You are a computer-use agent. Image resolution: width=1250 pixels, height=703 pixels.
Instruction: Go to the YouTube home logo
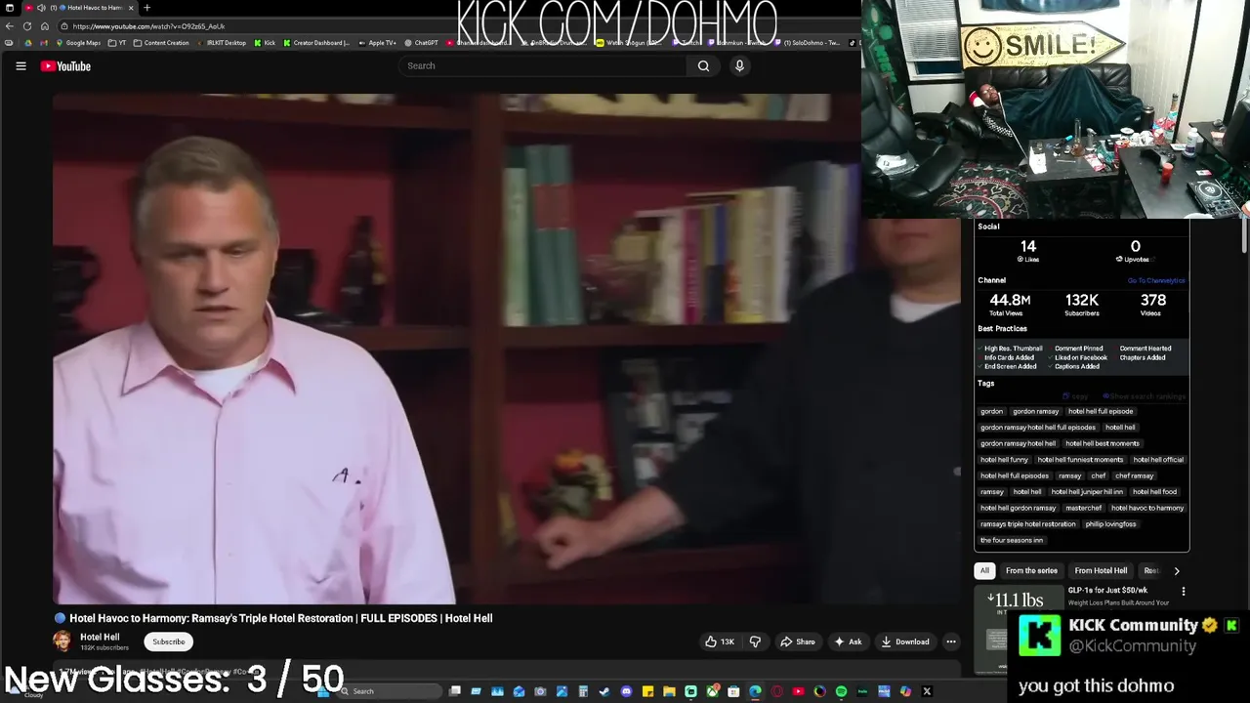tap(65, 65)
